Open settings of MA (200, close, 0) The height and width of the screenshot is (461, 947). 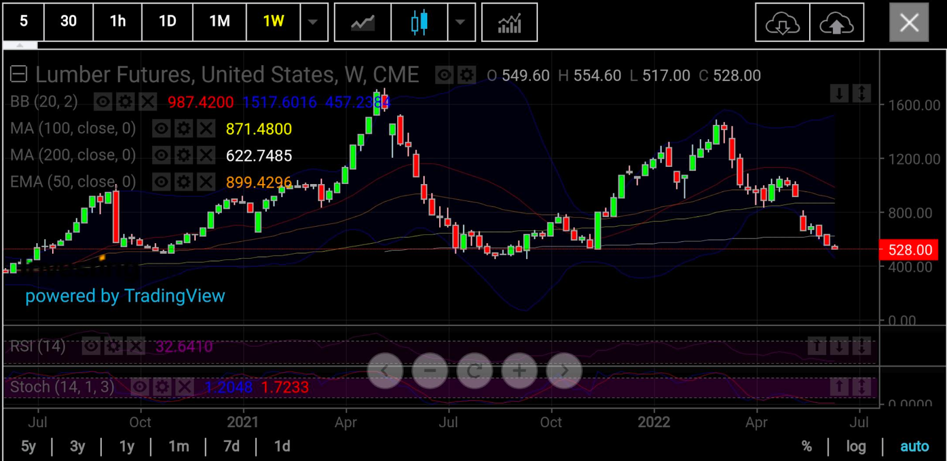coord(183,155)
